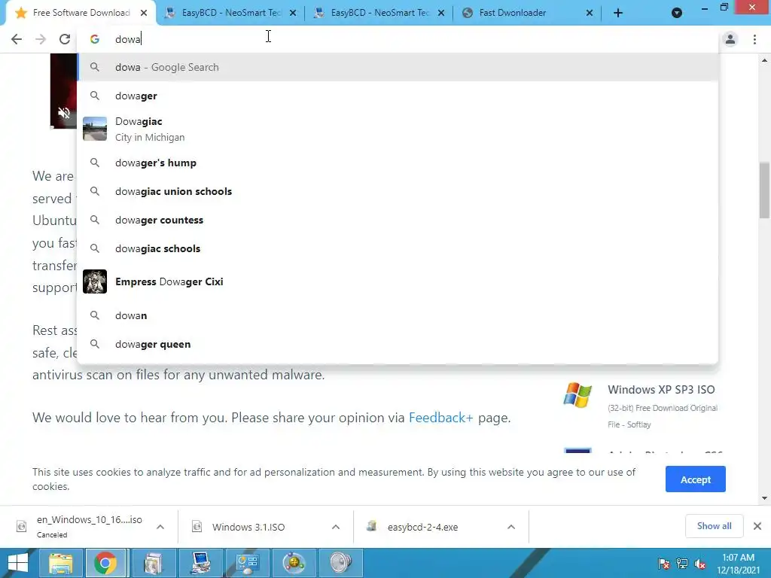Open Windows XP SP3 ISO link
Screen dimensions: 771x578
661,390
